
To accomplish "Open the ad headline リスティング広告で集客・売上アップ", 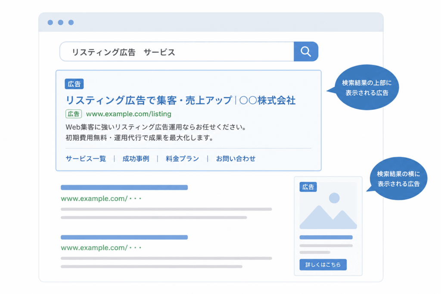I will pos(180,100).
